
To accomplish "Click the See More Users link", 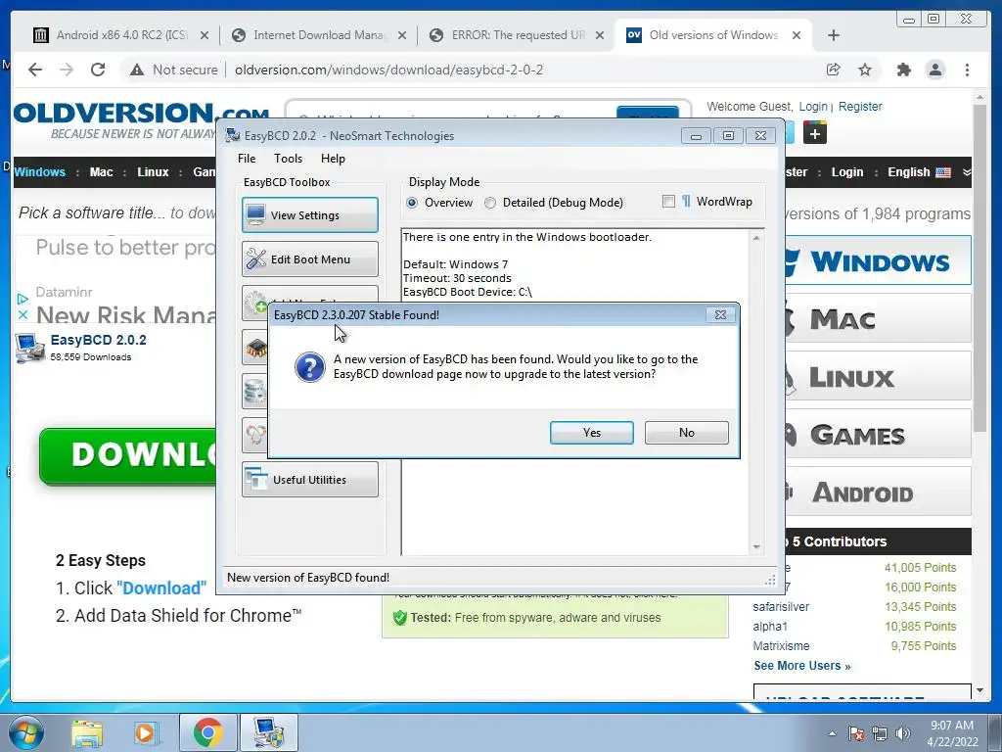I will [x=802, y=666].
